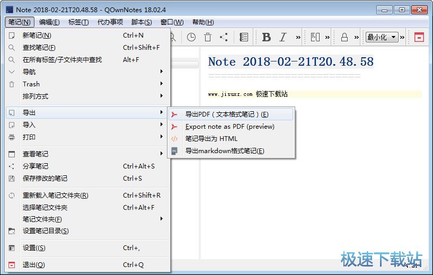The width and height of the screenshot is (433, 275).
Task: Apply bold formatting with B icon
Action: (x=266, y=37)
